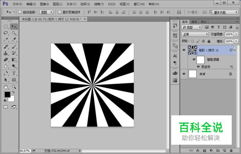This screenshot has height=154, width=241.
Task: Select the Lasso tool
Action: click(x=6, y=33)
